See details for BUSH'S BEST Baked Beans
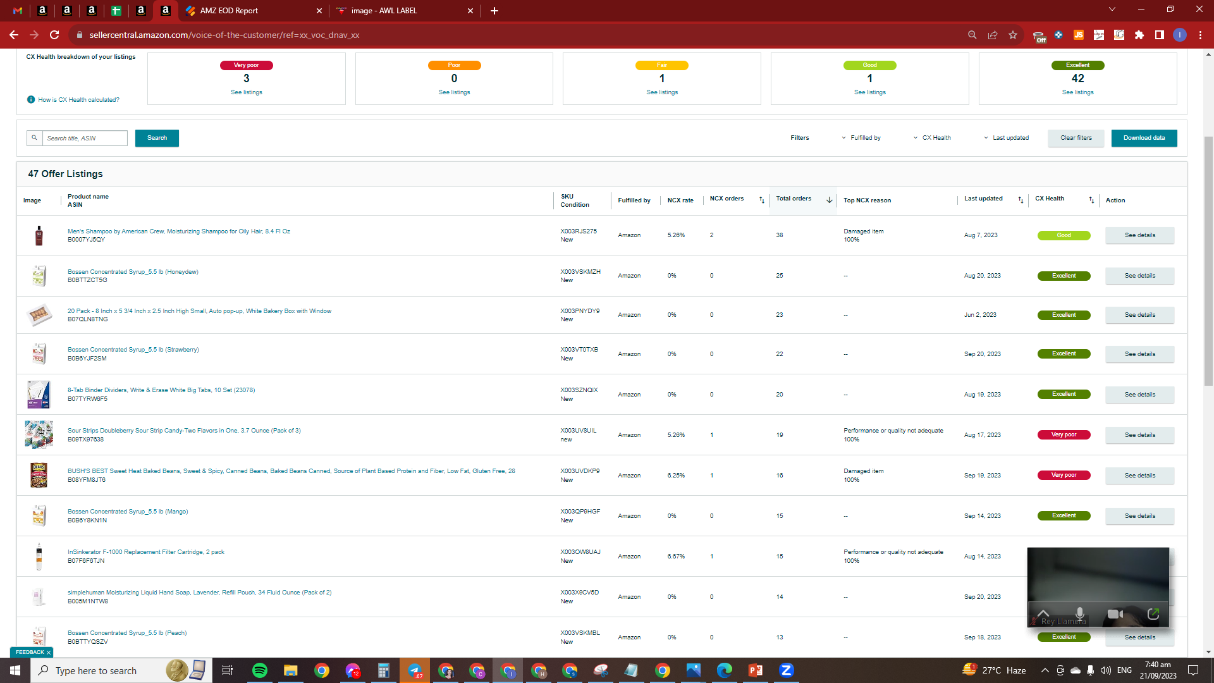Viewport: 1214px width, 683px height. click(1140, 476)
